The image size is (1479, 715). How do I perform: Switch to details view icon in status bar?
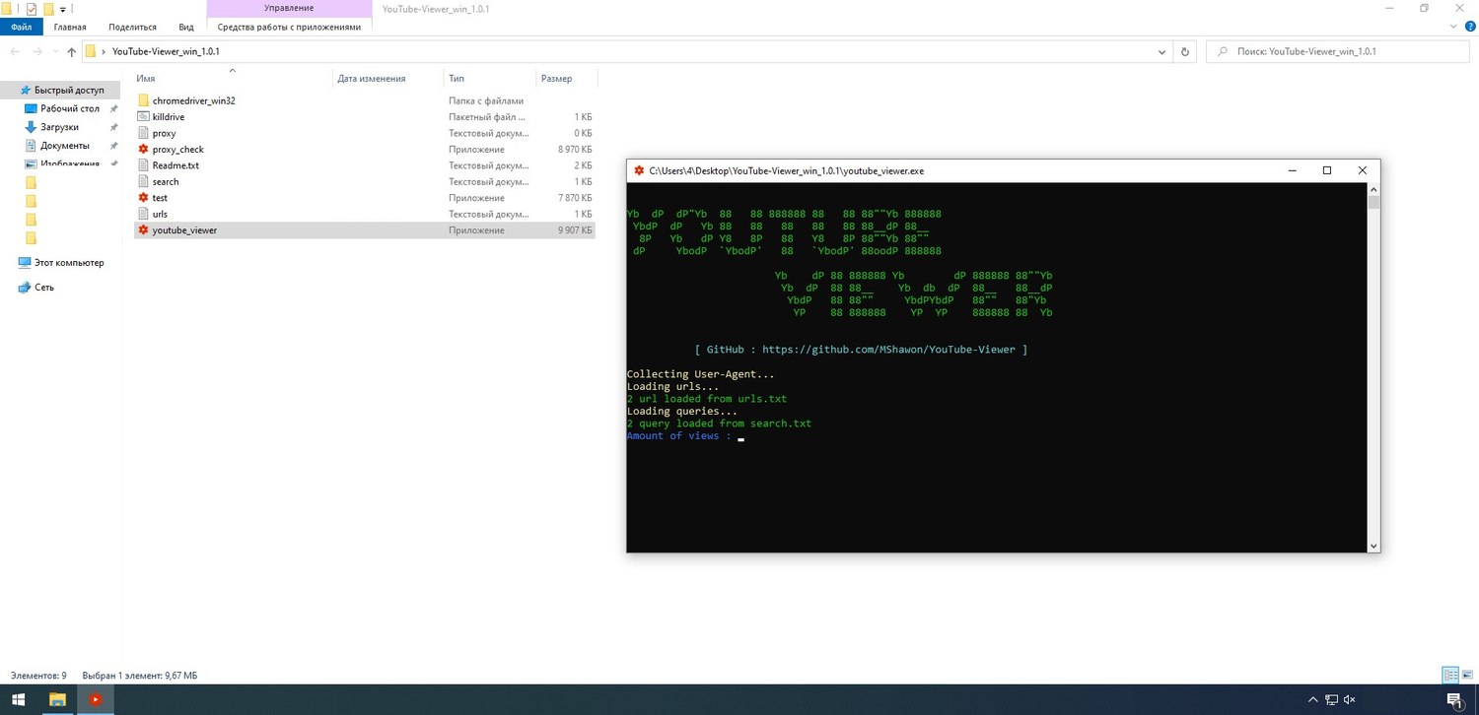click(x=1450, y=676)
